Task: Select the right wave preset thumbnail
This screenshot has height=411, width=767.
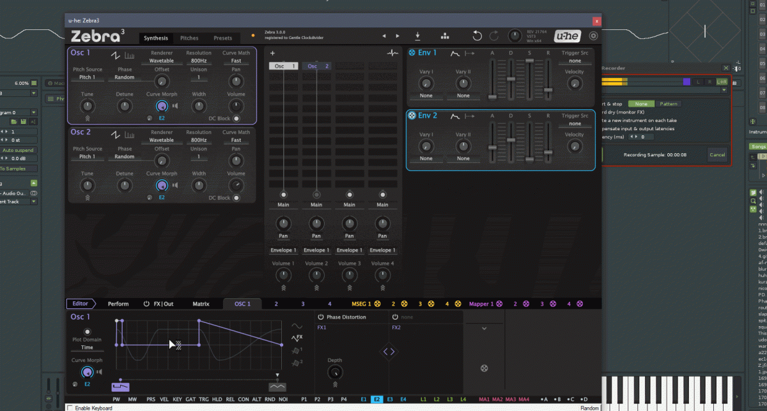Action: tap(277, 387)
